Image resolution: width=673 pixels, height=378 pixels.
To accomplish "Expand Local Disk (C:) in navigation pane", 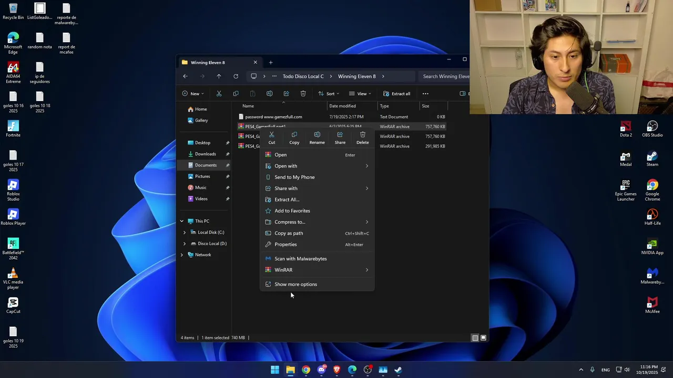I will click(x=185, y=233).
